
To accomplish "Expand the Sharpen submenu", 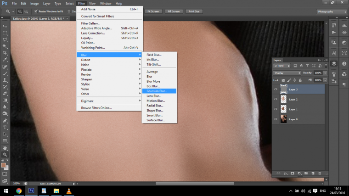I will coord(109,79).
